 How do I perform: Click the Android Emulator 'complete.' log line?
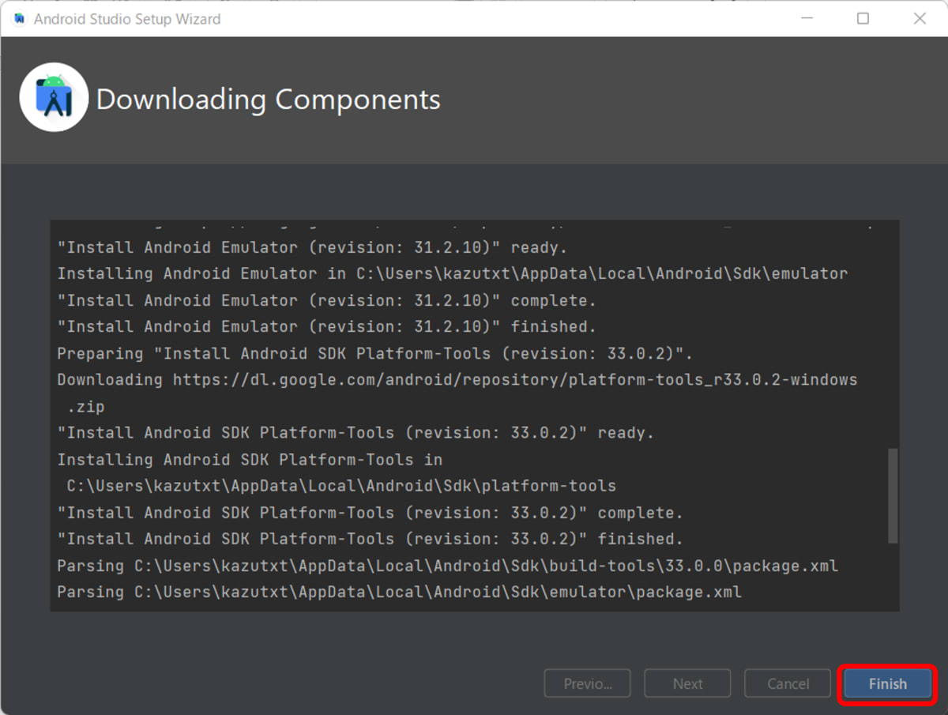(326, 300)
